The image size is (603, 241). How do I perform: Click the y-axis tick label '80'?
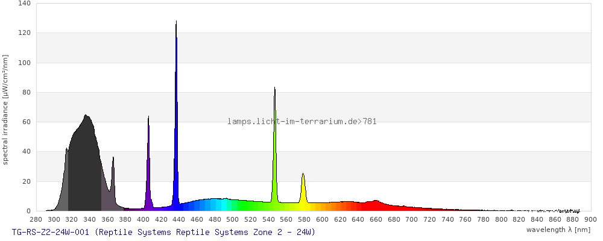pos(26,92)
